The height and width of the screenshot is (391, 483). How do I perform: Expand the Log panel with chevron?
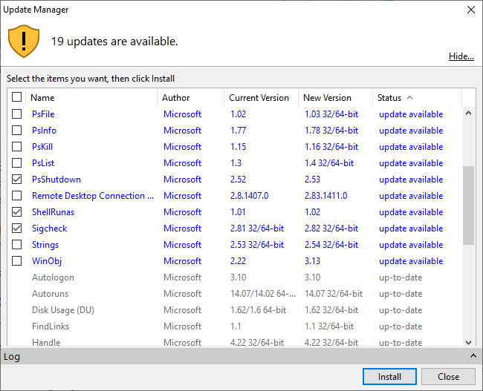coord(473,356)
